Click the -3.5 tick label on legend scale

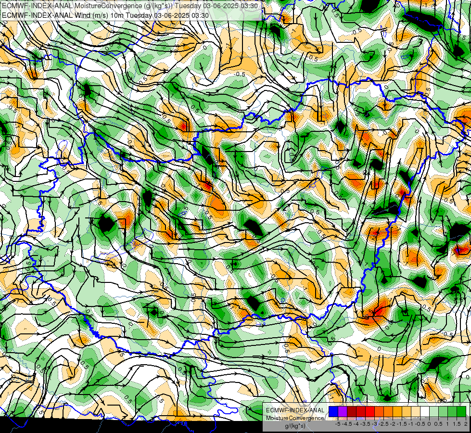tap(365, 424)
